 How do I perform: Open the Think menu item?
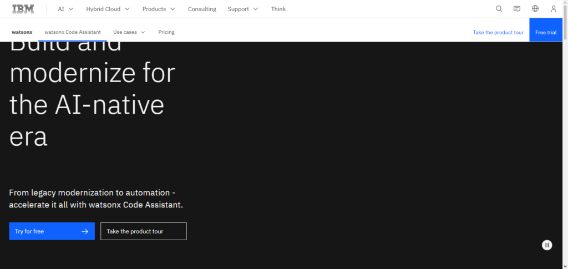pyautogui.click(x=278, y=9)
